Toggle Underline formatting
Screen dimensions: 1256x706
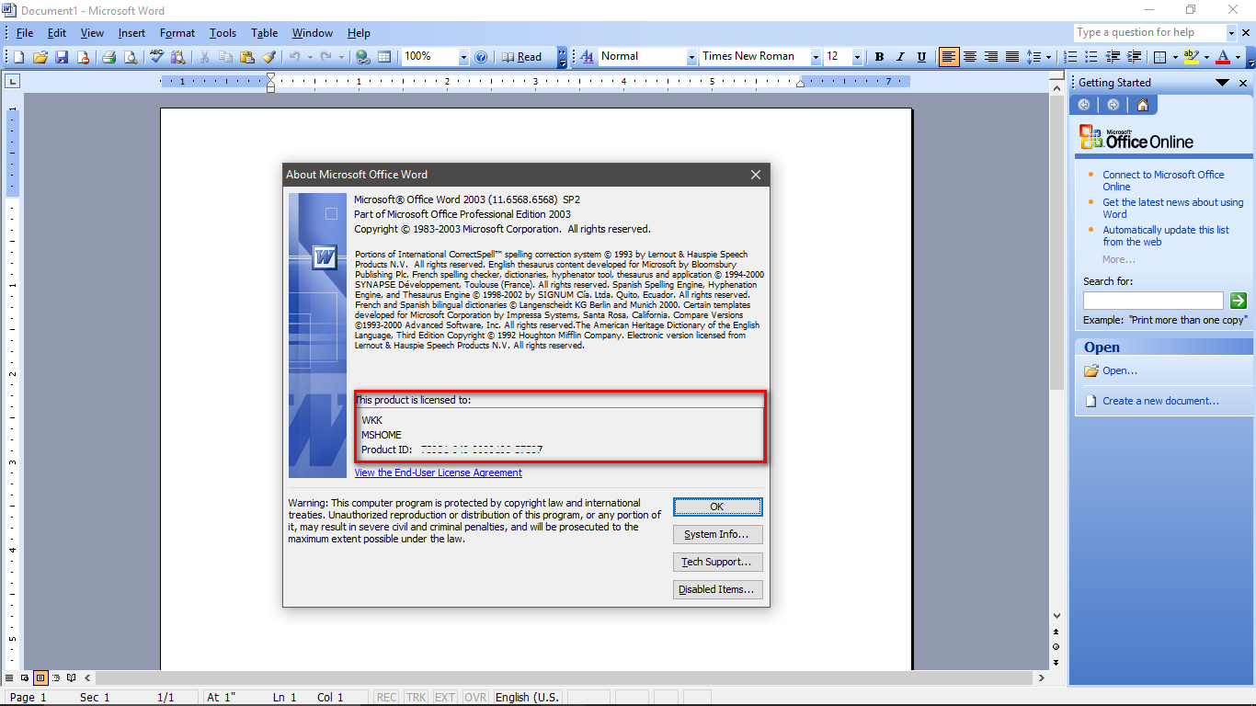click(921, 57)
